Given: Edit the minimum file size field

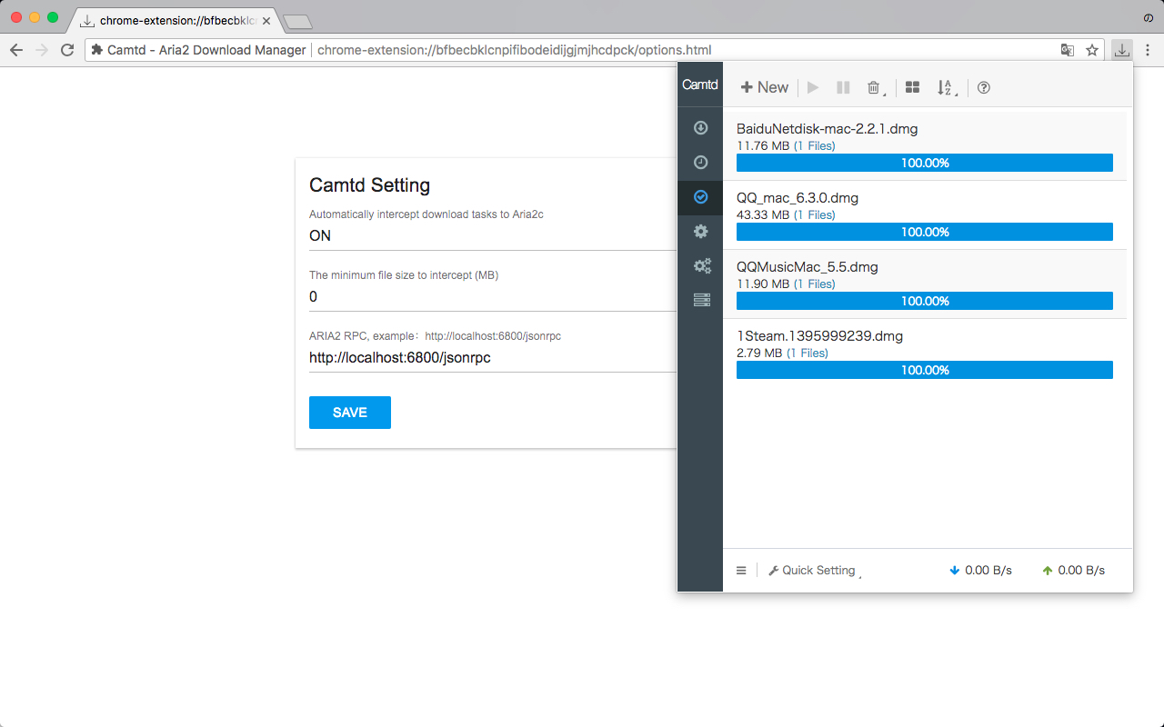Looking at the screenshot, I should pyautogui.click(x=492, y=297).
